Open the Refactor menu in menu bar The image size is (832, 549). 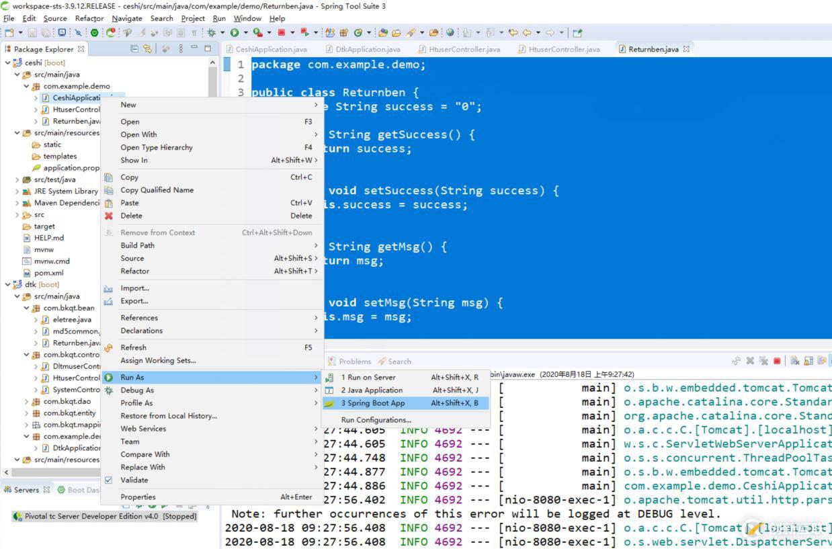click(89, 18)
